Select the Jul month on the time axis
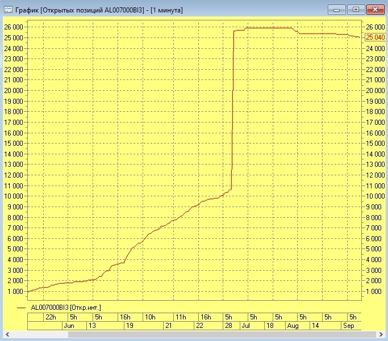This screenshot has width=388, height=341. tap(246, 326)
